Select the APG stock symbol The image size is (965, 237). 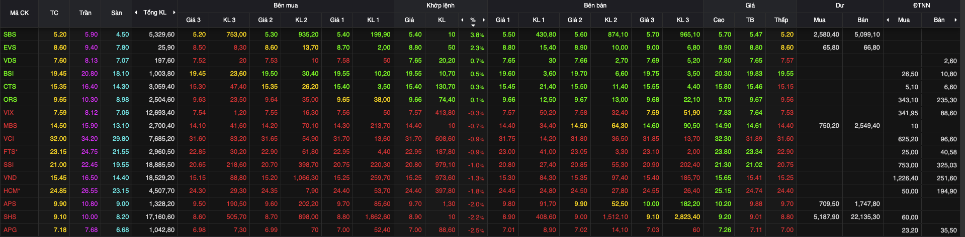tap(10, 230)
